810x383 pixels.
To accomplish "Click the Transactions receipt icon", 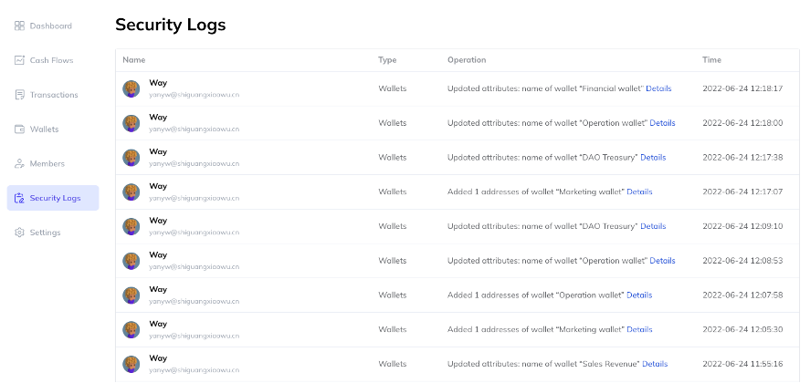I will 19,95.
